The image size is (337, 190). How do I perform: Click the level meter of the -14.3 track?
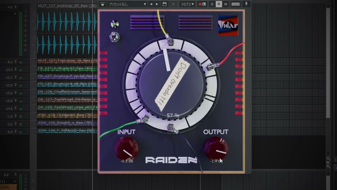pos(21,70)
